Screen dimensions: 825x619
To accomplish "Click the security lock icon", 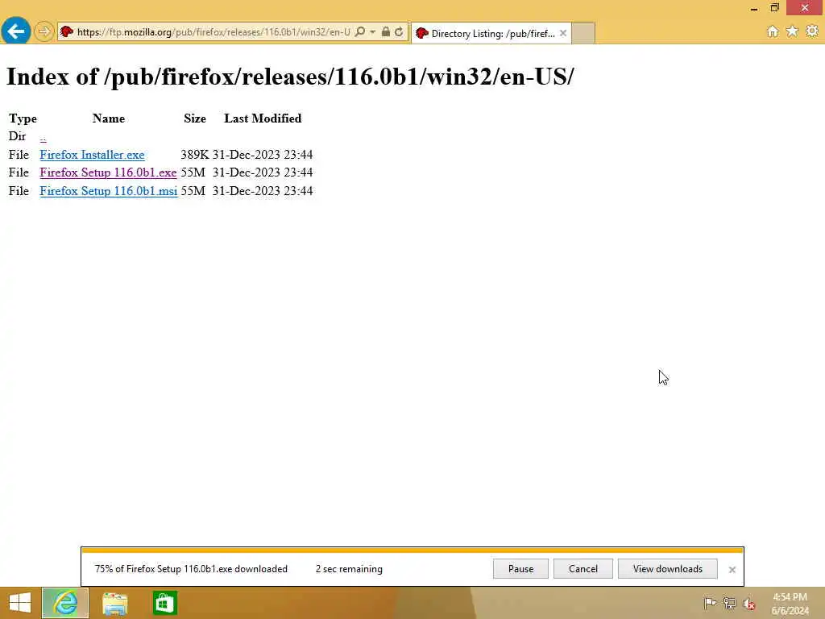I will [x=386, y=32].
